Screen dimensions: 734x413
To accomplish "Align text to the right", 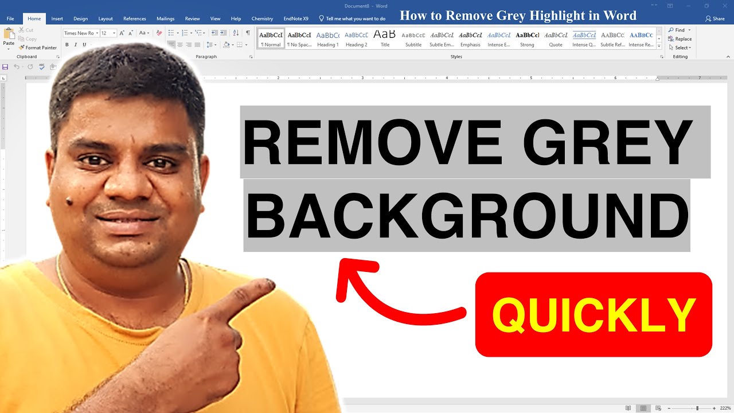I will 189,45.
